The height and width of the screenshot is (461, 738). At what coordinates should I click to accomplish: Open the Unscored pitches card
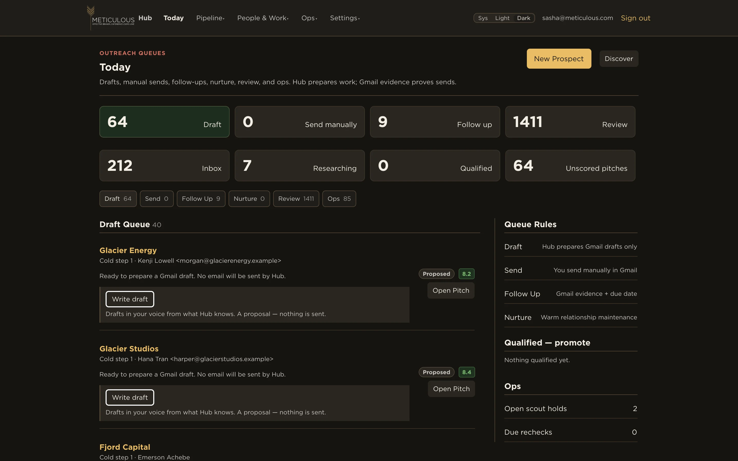(x=570, y=165)
